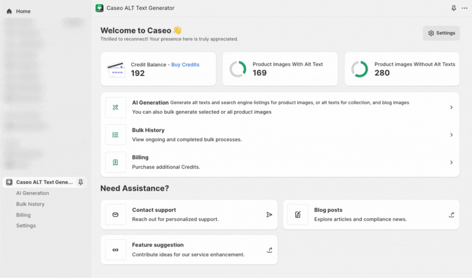Select Settings in the left sidebar
The width and height of the screenshot is (472, 278).
[26, 225]
